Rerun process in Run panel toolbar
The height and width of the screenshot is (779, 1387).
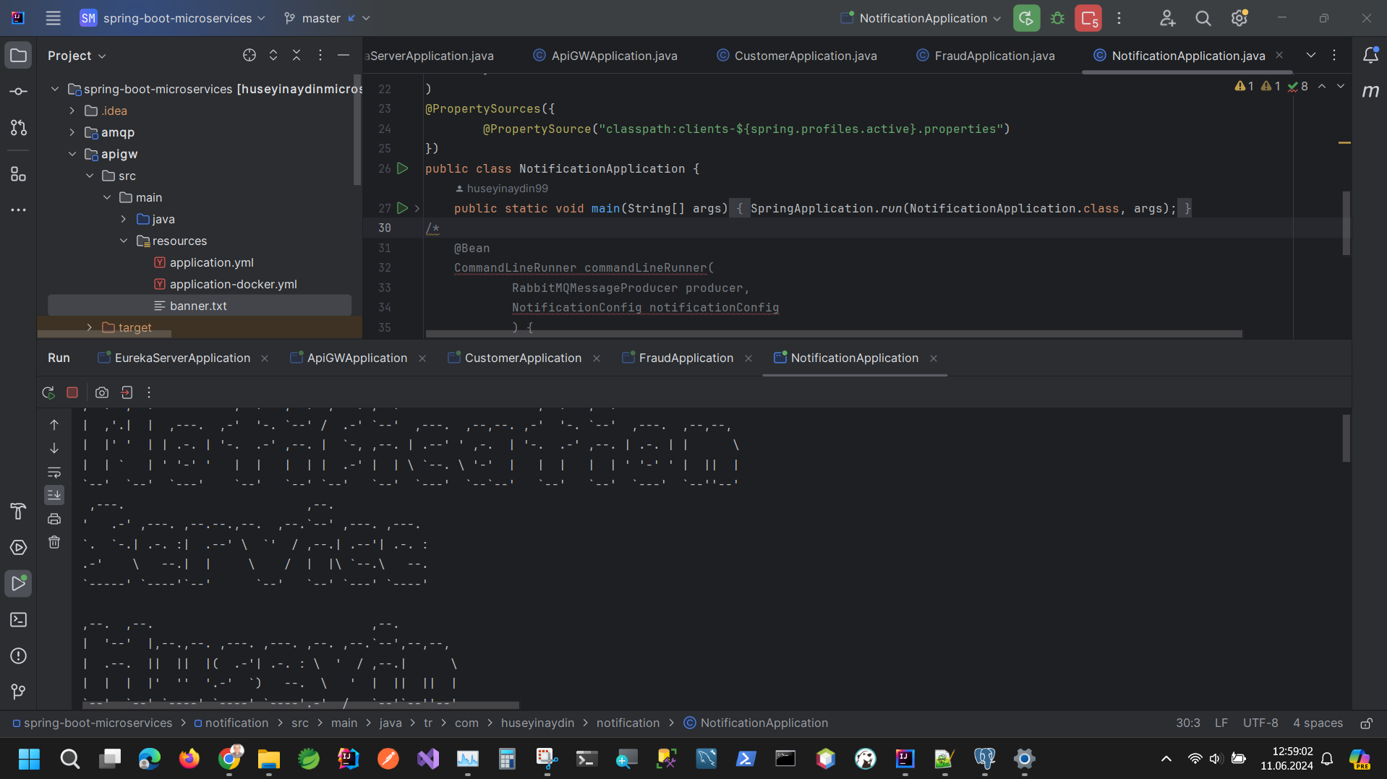coord(48,392)
